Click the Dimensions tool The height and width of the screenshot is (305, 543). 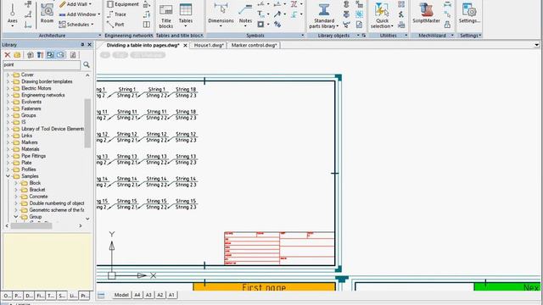[221, 14]
